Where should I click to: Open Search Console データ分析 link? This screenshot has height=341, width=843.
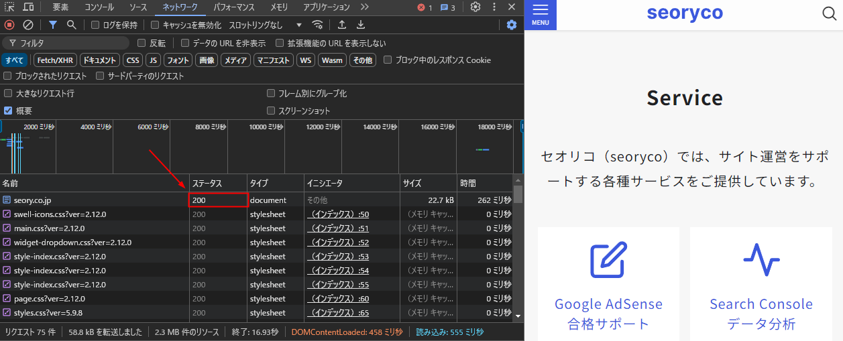(x=761, y=314)
